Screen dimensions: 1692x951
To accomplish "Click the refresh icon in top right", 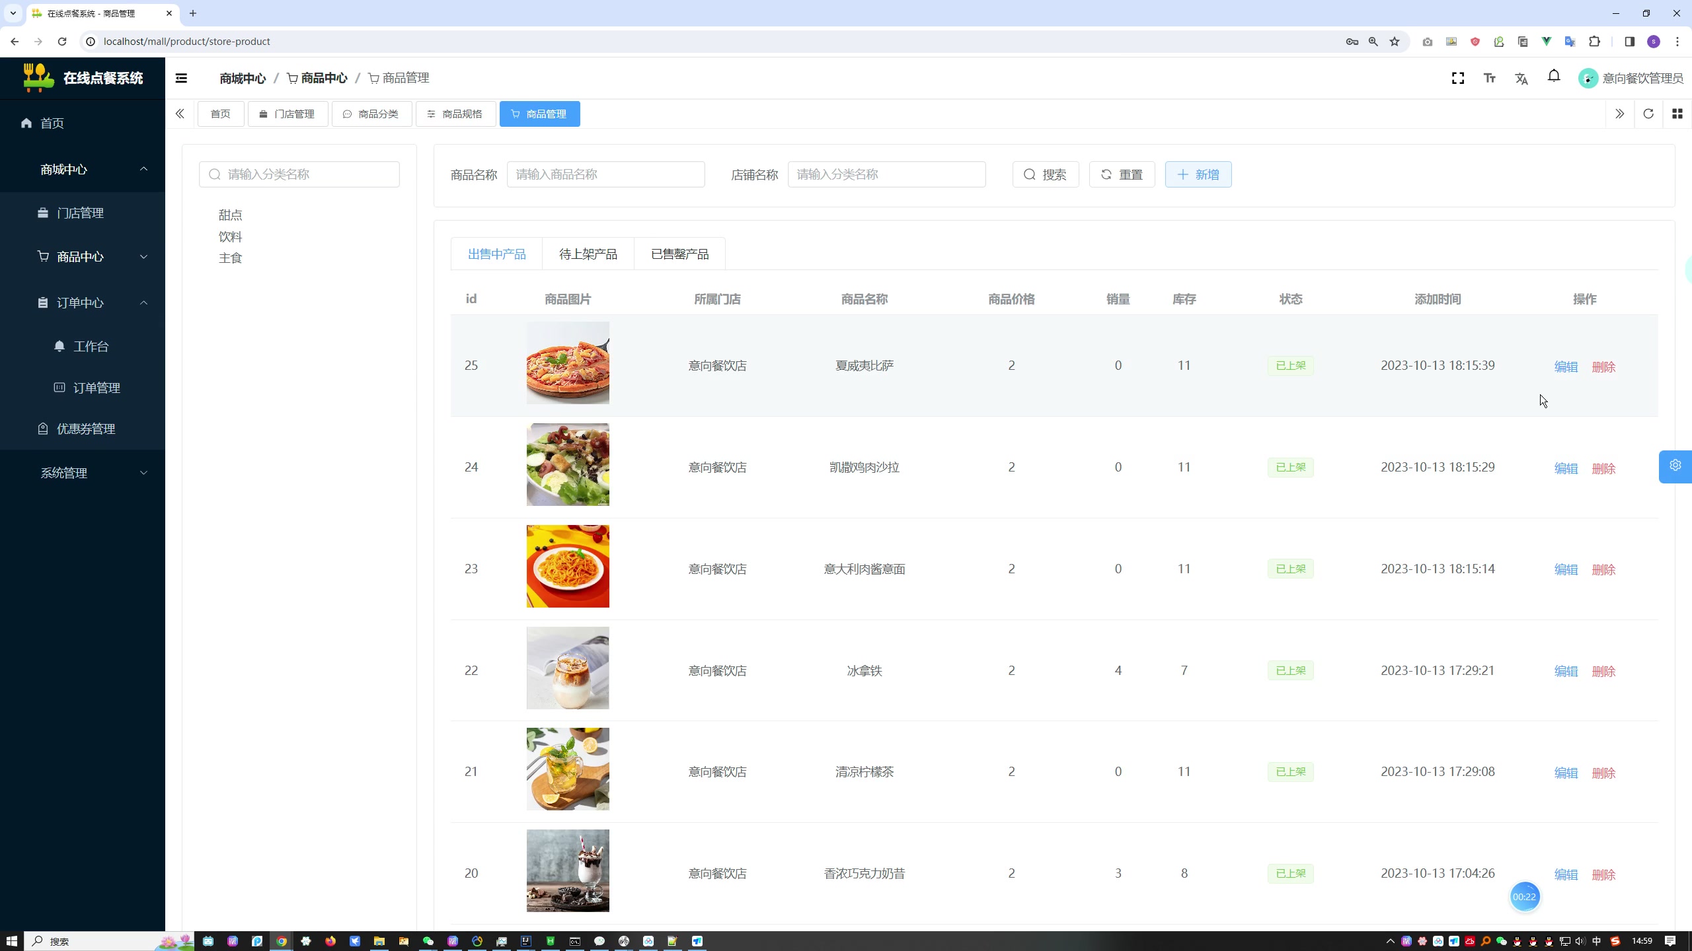I will 1649,113.
